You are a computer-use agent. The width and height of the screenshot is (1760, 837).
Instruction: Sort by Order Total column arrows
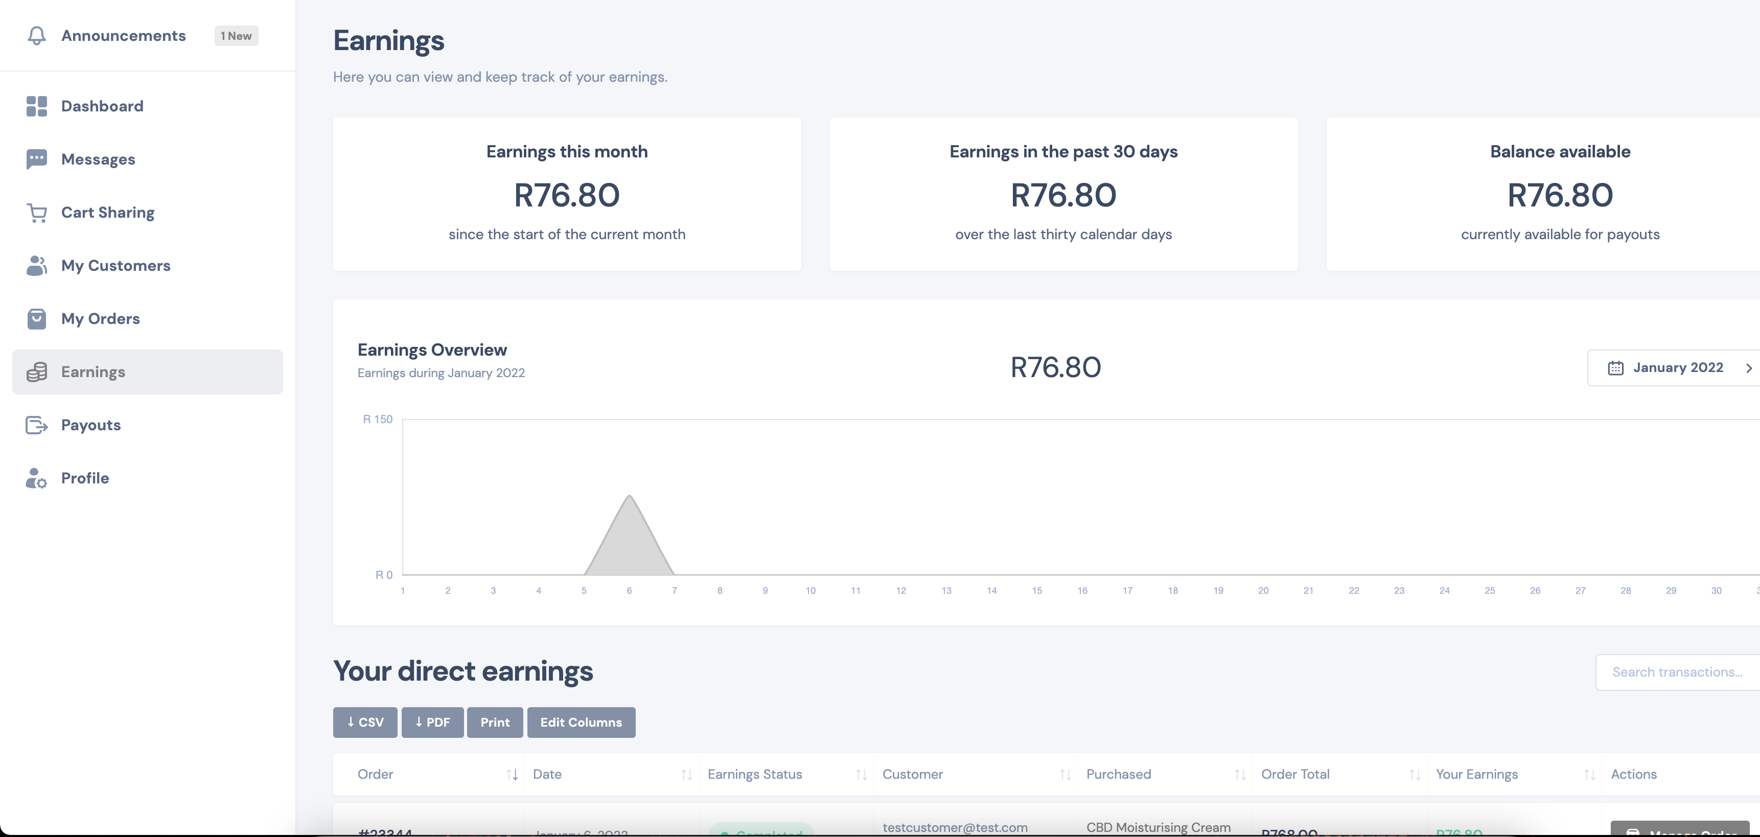click(1415, 774)
